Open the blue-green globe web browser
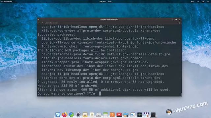211x118 pixels. point(72,115)
